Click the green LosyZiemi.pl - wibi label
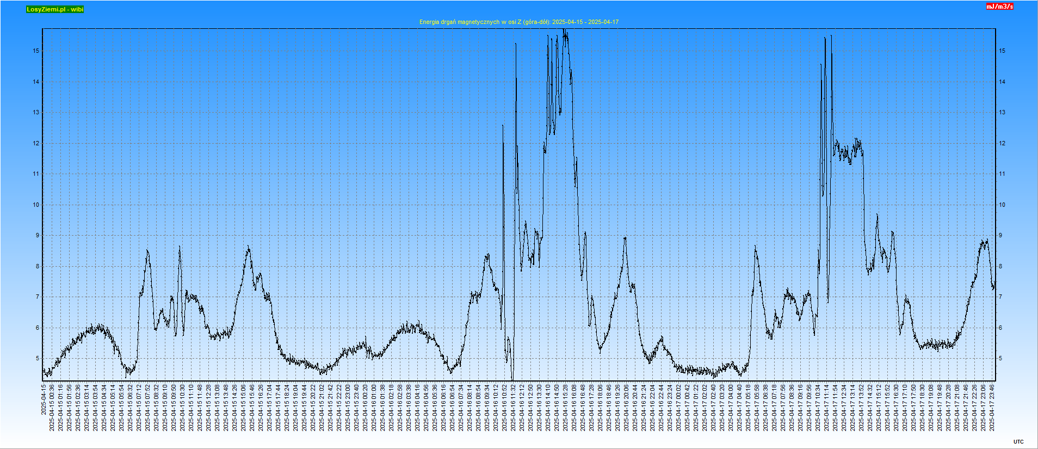 click(x=55, y=9)
